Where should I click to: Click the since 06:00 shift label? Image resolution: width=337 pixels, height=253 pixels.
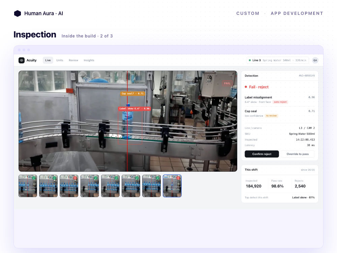pos(308,170)
